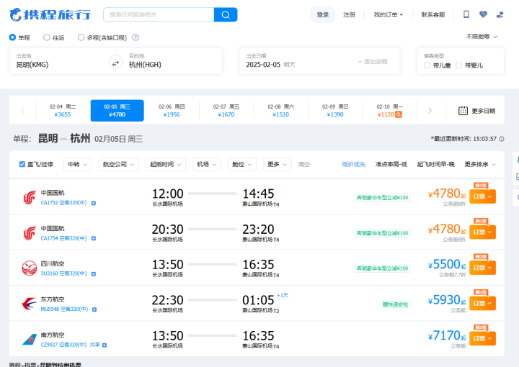This screenshot has width=519, height=367.
Task: Select the 02-05 Wednesday ¥4780 date tab
Action: pyautogui.click(x=117, y=111)
